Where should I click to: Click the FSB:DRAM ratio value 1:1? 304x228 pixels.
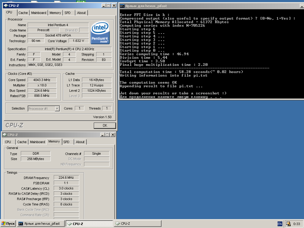coord(66,183)
